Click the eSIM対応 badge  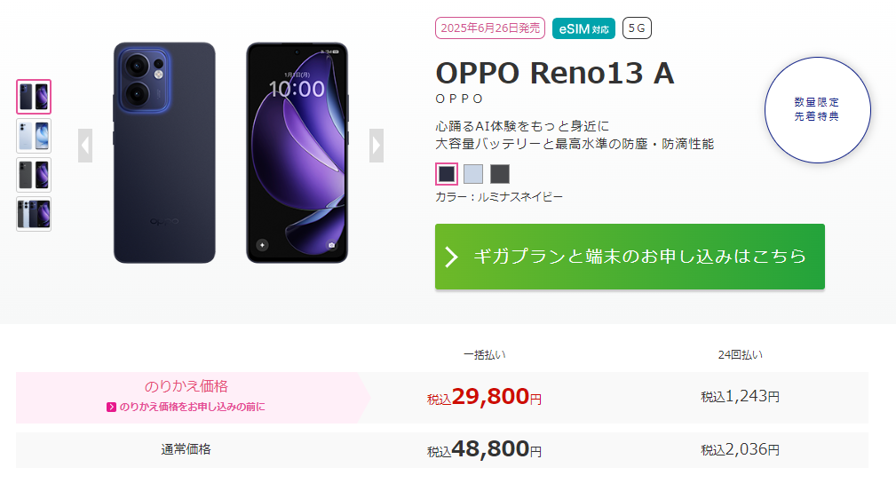(583, 28)
